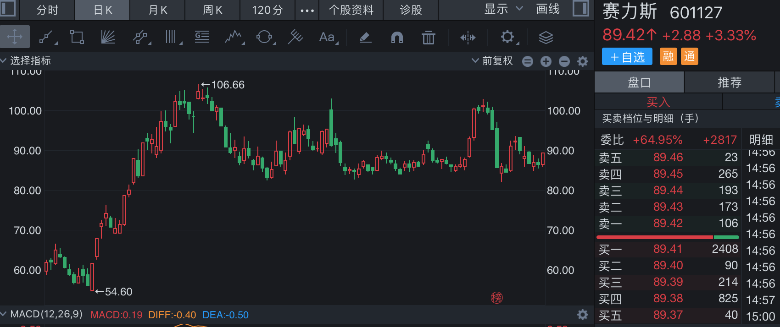Open the 显示 display dropdown

click(x=503, y=9)
